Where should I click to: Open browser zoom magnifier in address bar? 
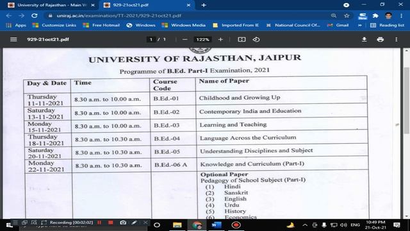coord(334,15)
